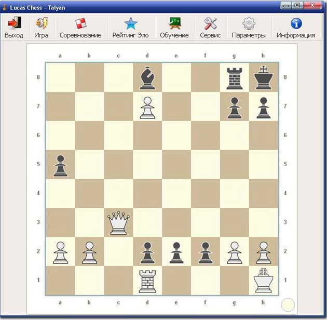Click the side-to-move indicator circle
This screenshot has width=327, height=320.
288,305
